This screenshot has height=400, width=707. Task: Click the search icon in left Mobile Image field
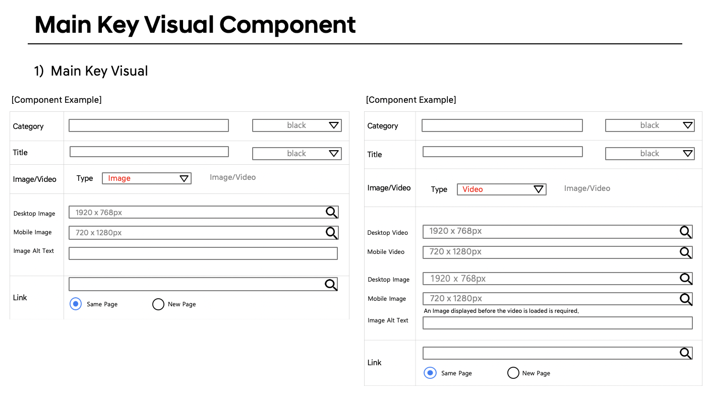tap(331, 233)
